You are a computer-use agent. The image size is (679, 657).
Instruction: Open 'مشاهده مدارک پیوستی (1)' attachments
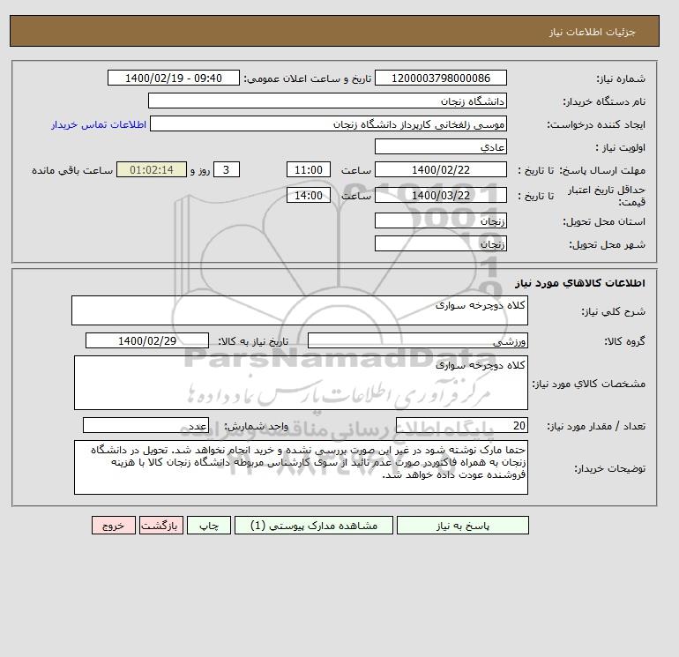click(314, 526)
